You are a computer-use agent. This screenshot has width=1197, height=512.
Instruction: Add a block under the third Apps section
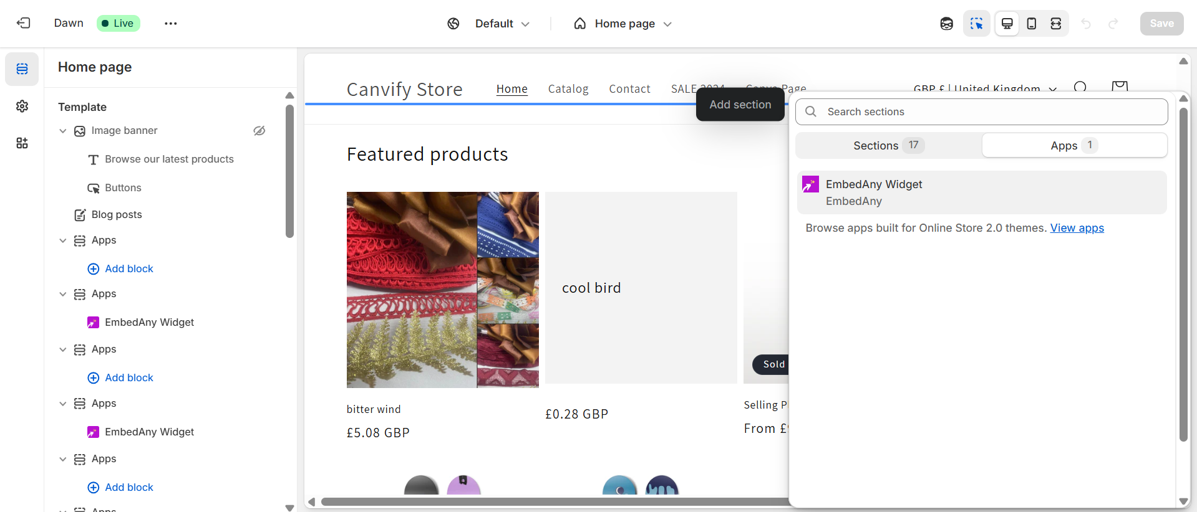point(120,378)
